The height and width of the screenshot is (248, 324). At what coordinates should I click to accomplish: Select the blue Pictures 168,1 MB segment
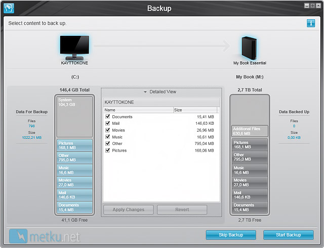(x=74, y=145)
